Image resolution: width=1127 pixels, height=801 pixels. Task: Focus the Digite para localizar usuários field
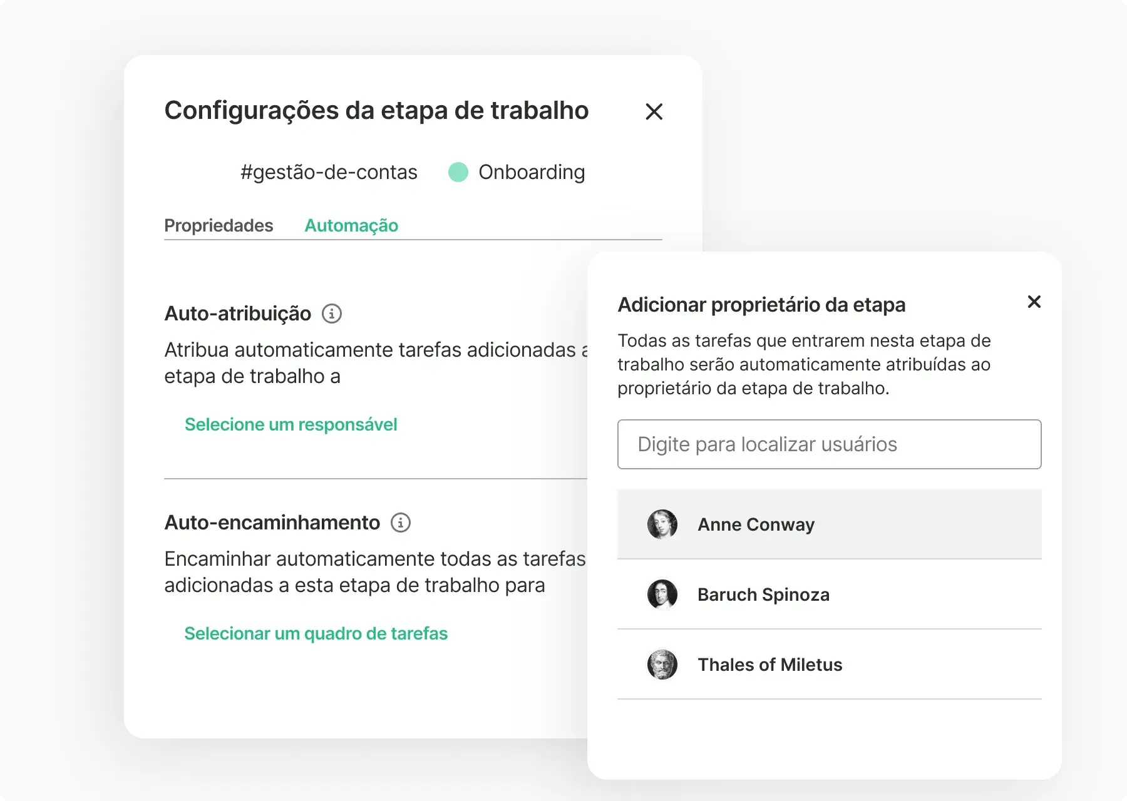tap(829, 444)
